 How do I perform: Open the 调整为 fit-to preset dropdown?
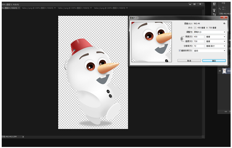click(x=210, y=32)
